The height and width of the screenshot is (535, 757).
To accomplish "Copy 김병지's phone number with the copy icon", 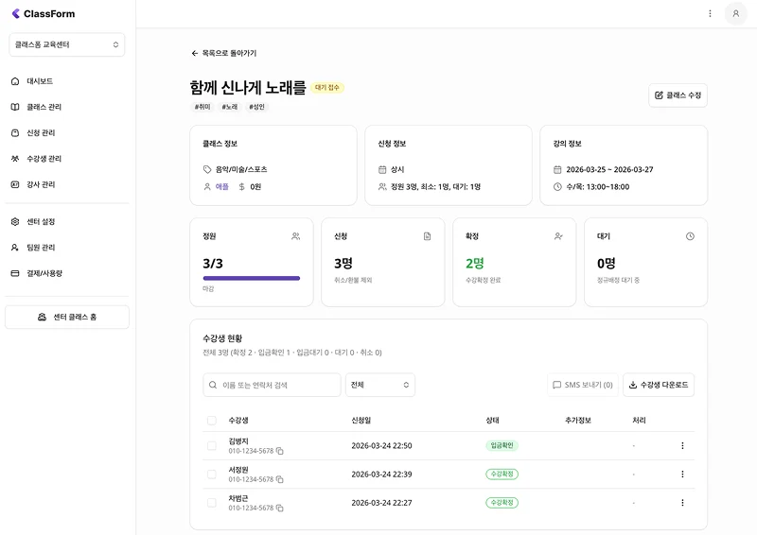I will (279, 451).
